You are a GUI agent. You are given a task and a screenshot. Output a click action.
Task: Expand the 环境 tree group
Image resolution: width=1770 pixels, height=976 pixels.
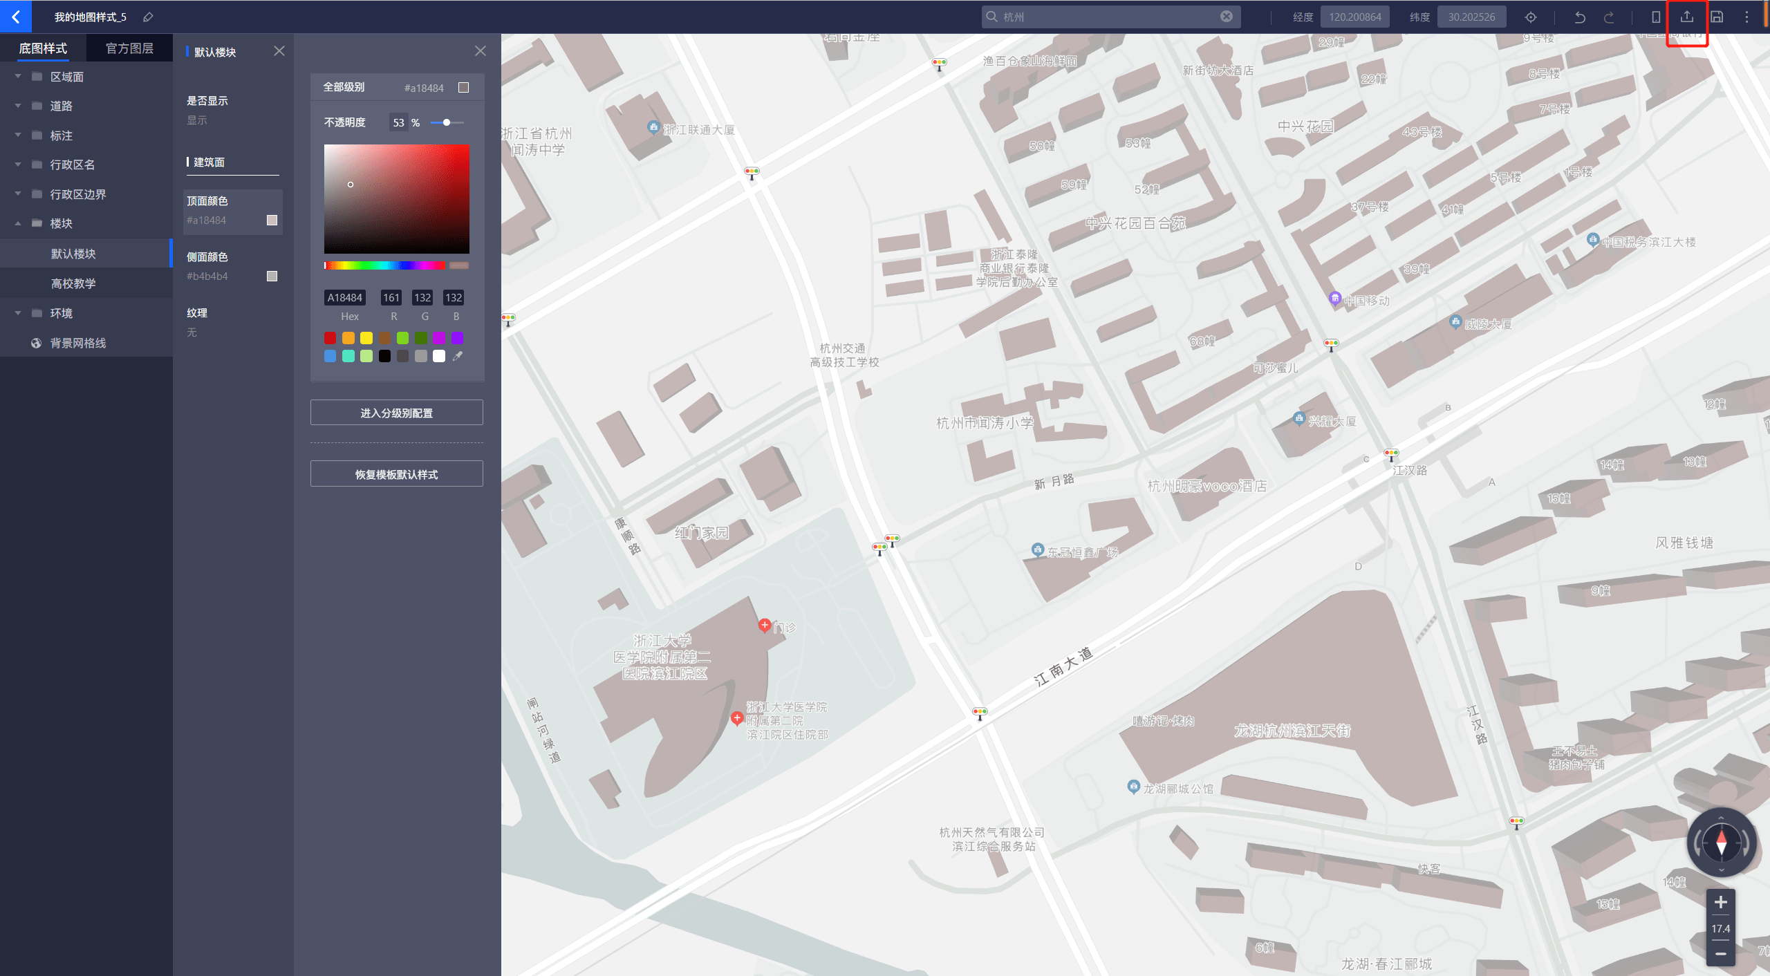(18, 313)
